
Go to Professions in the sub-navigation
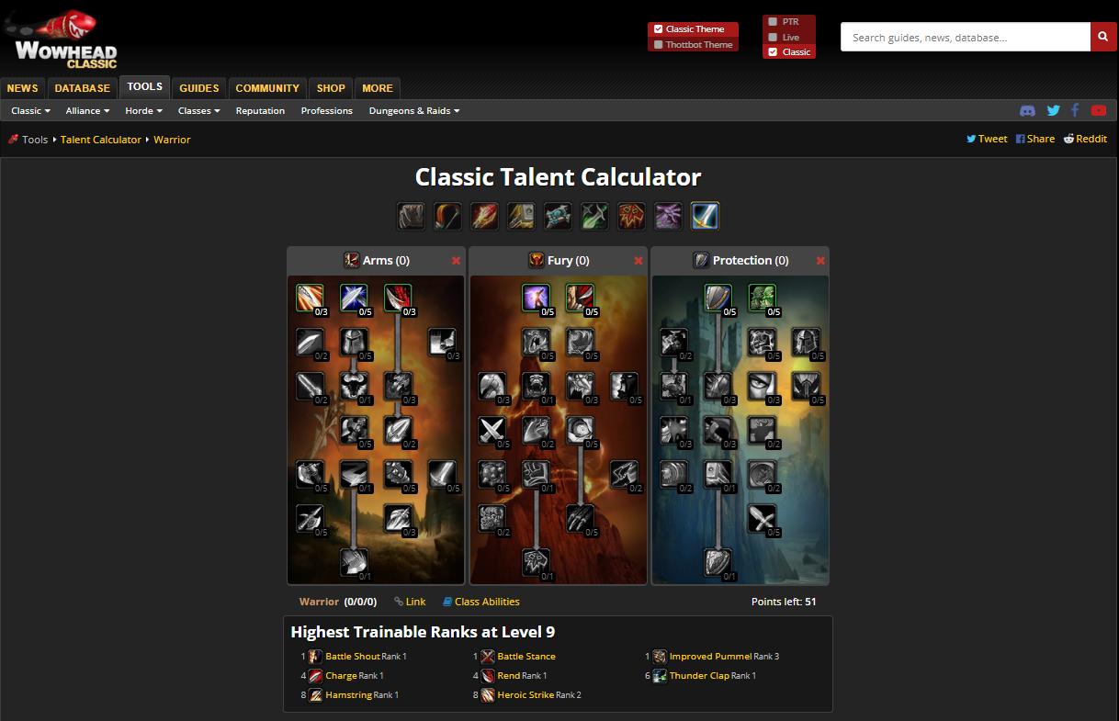[x=326, y=110]
